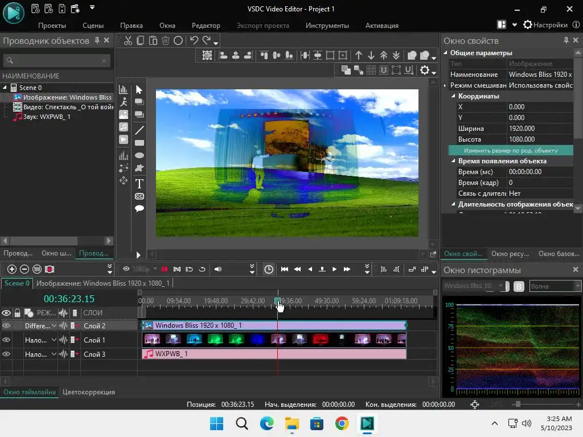Click the Delete trash bin icon
Screen dimensions: 583x437
166,40
